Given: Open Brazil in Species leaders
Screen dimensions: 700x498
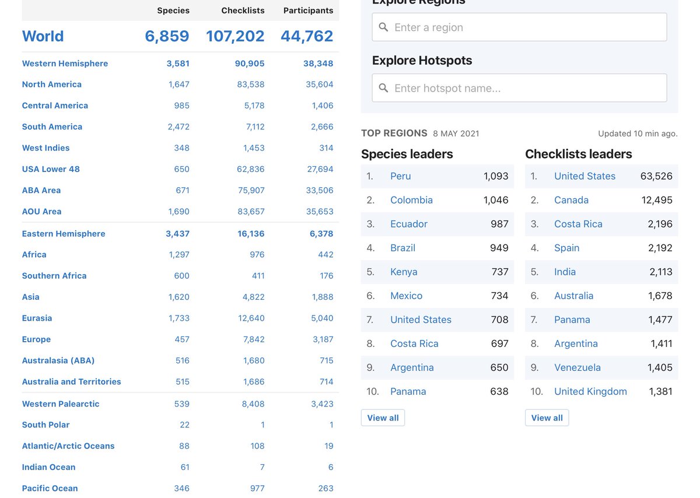Looking at the screenshot, I should [402, 248].
